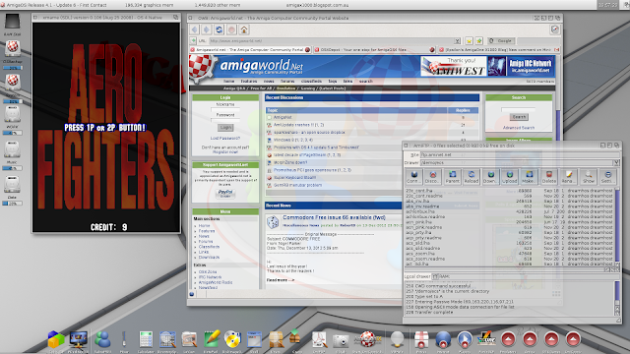Click the two-people users dock icon

(x=102, y=340)
